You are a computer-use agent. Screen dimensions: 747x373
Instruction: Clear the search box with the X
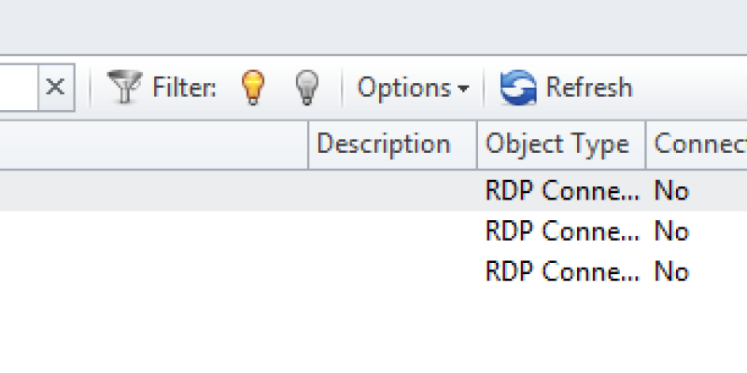point(56,87)
